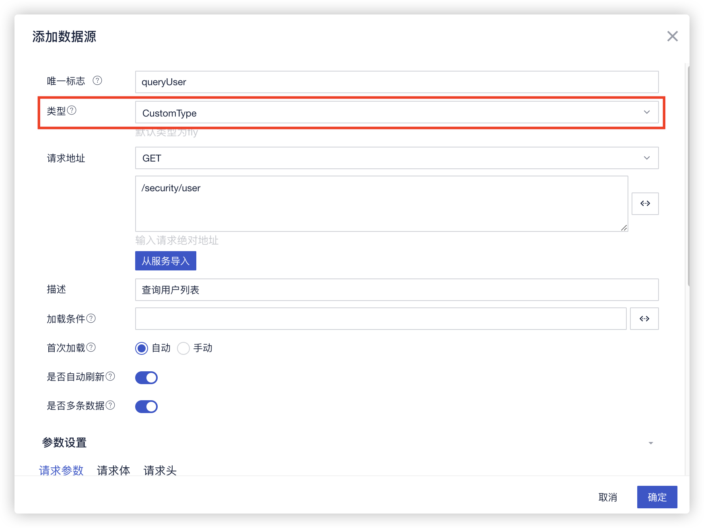This screenshot has height=528, width=704.
Task: Turn off the 是否多条数据 switch
Action: click(x=146, y=407)
